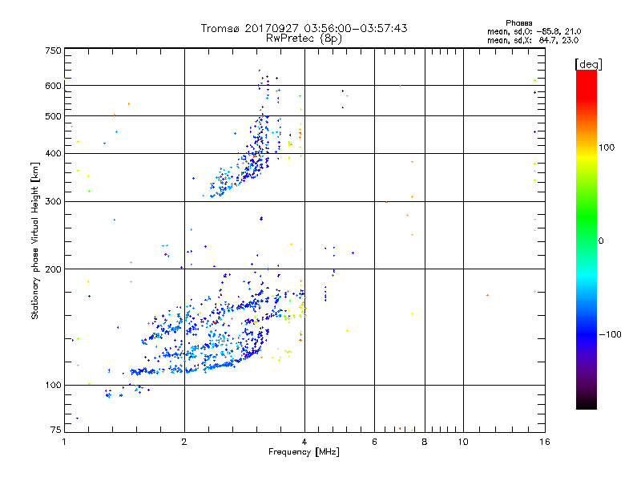
Task: Click the plot title "Tromsø 20170927 03:56:00-03:57:43"
Action: point(304,28)
